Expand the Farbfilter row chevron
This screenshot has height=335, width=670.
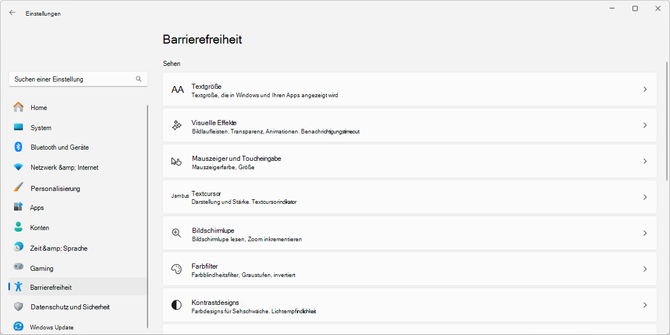click(645, 270)
